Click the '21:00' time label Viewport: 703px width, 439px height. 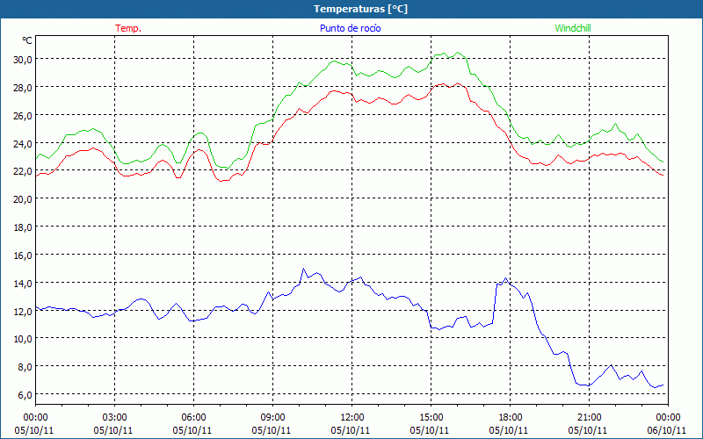pyautogui.click(x=589, y=418)
